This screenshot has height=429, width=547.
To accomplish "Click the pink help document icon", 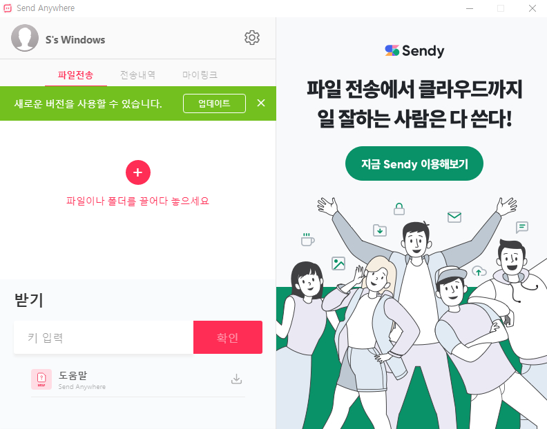I will click(41, 379).
